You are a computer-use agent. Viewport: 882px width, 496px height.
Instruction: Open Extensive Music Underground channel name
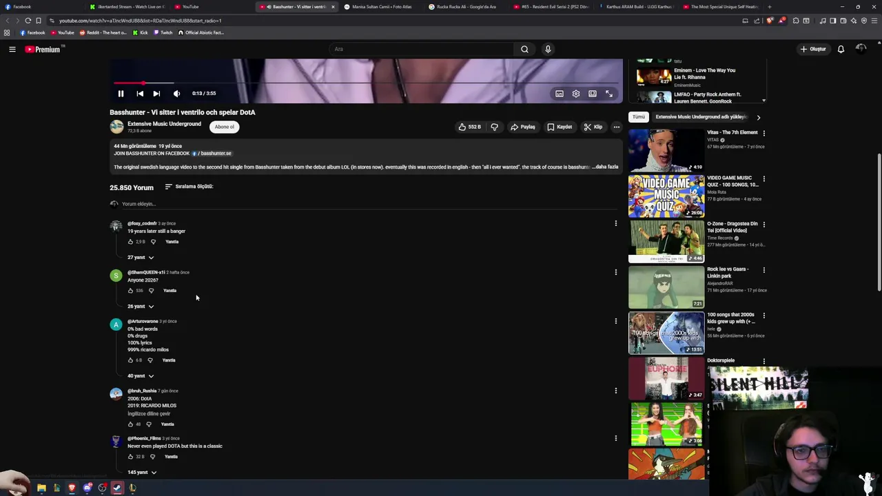pos(164,124)
